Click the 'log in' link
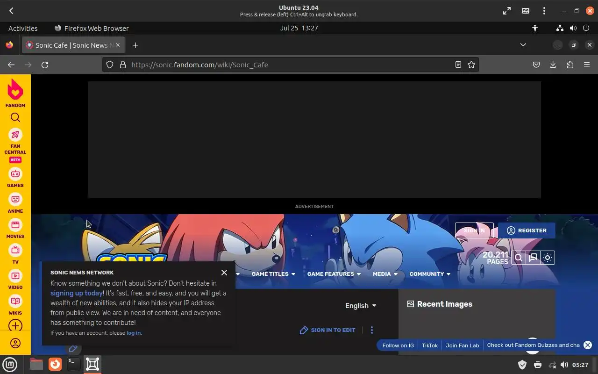Viewport: 598px width, 374px height. coord(134,333)
